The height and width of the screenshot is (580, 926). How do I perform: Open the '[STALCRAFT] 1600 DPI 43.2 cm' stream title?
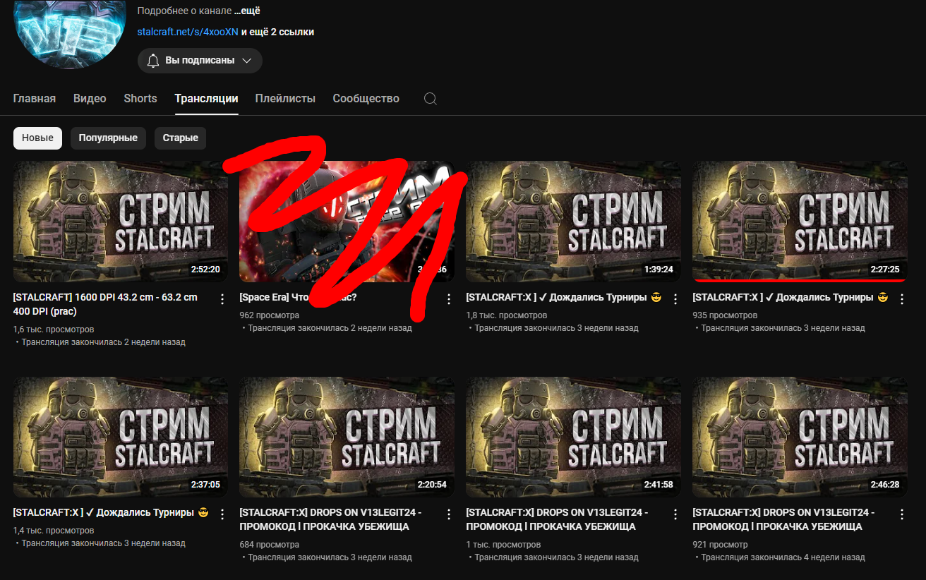pyautogui.click(x=105, y=304)
